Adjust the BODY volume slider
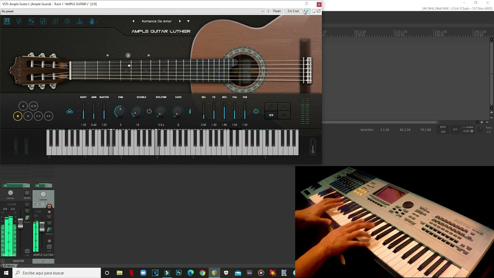The height and width of the screenshot is (278, 494). pos(83,111)
